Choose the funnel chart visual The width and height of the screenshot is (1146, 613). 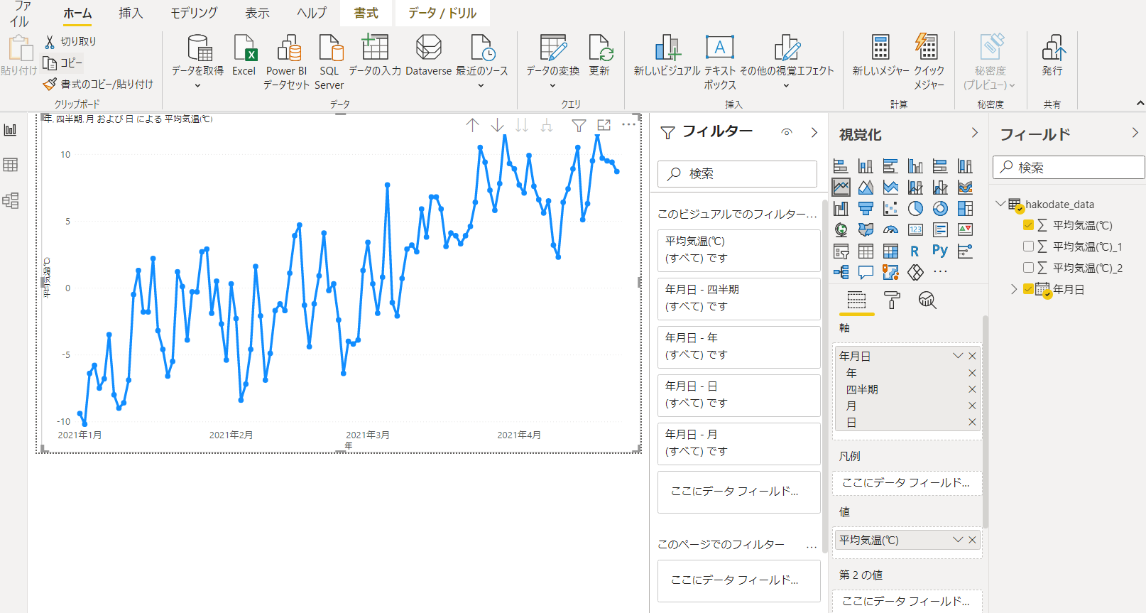click(x=866, y=209)
